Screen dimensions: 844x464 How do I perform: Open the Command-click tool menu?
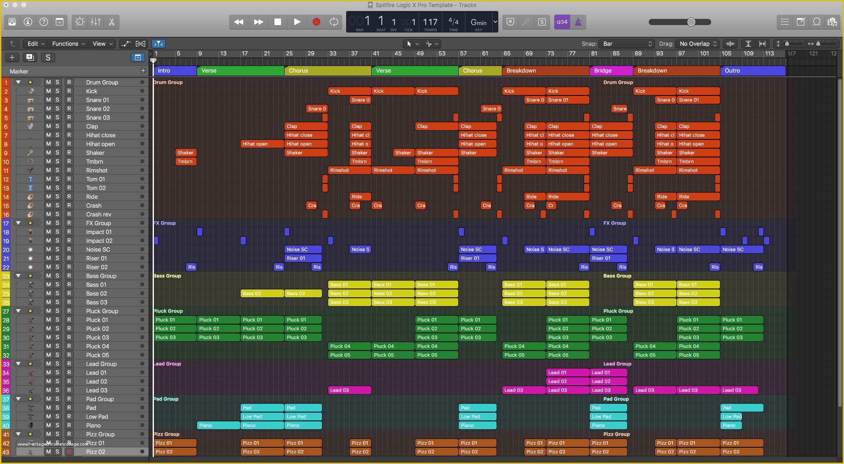432,44
